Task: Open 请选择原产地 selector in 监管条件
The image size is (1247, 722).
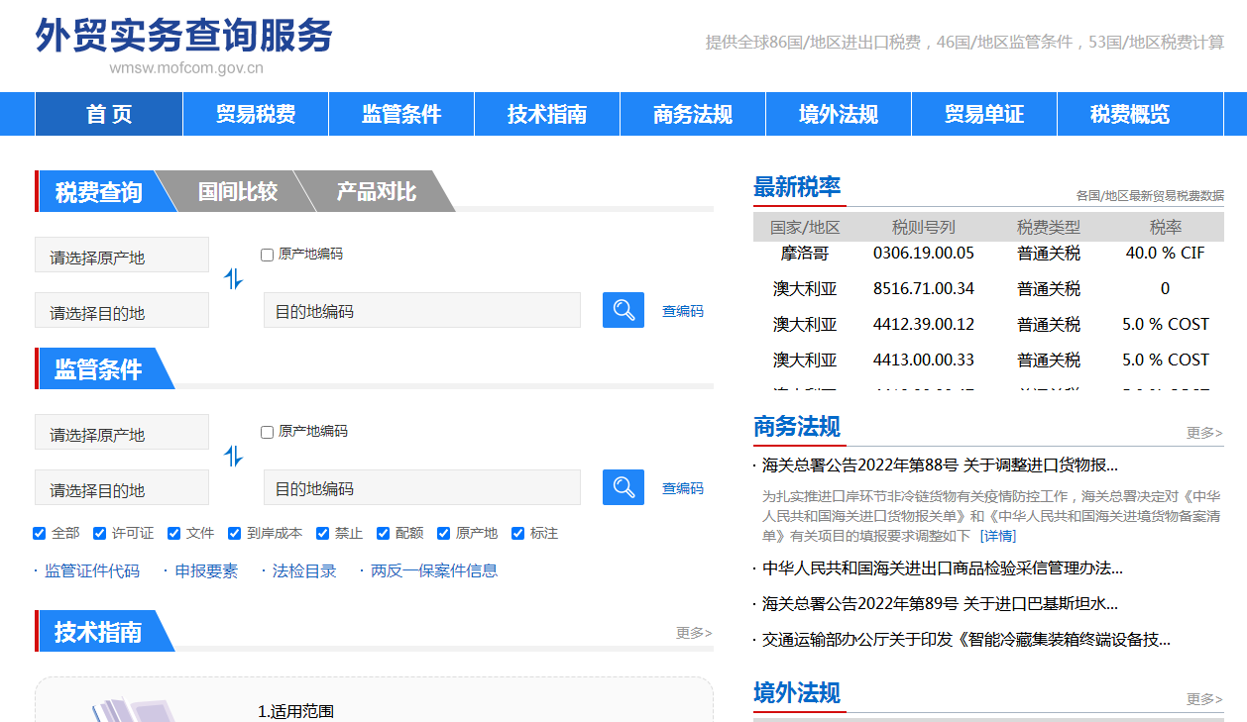Action: coord(122,433)
